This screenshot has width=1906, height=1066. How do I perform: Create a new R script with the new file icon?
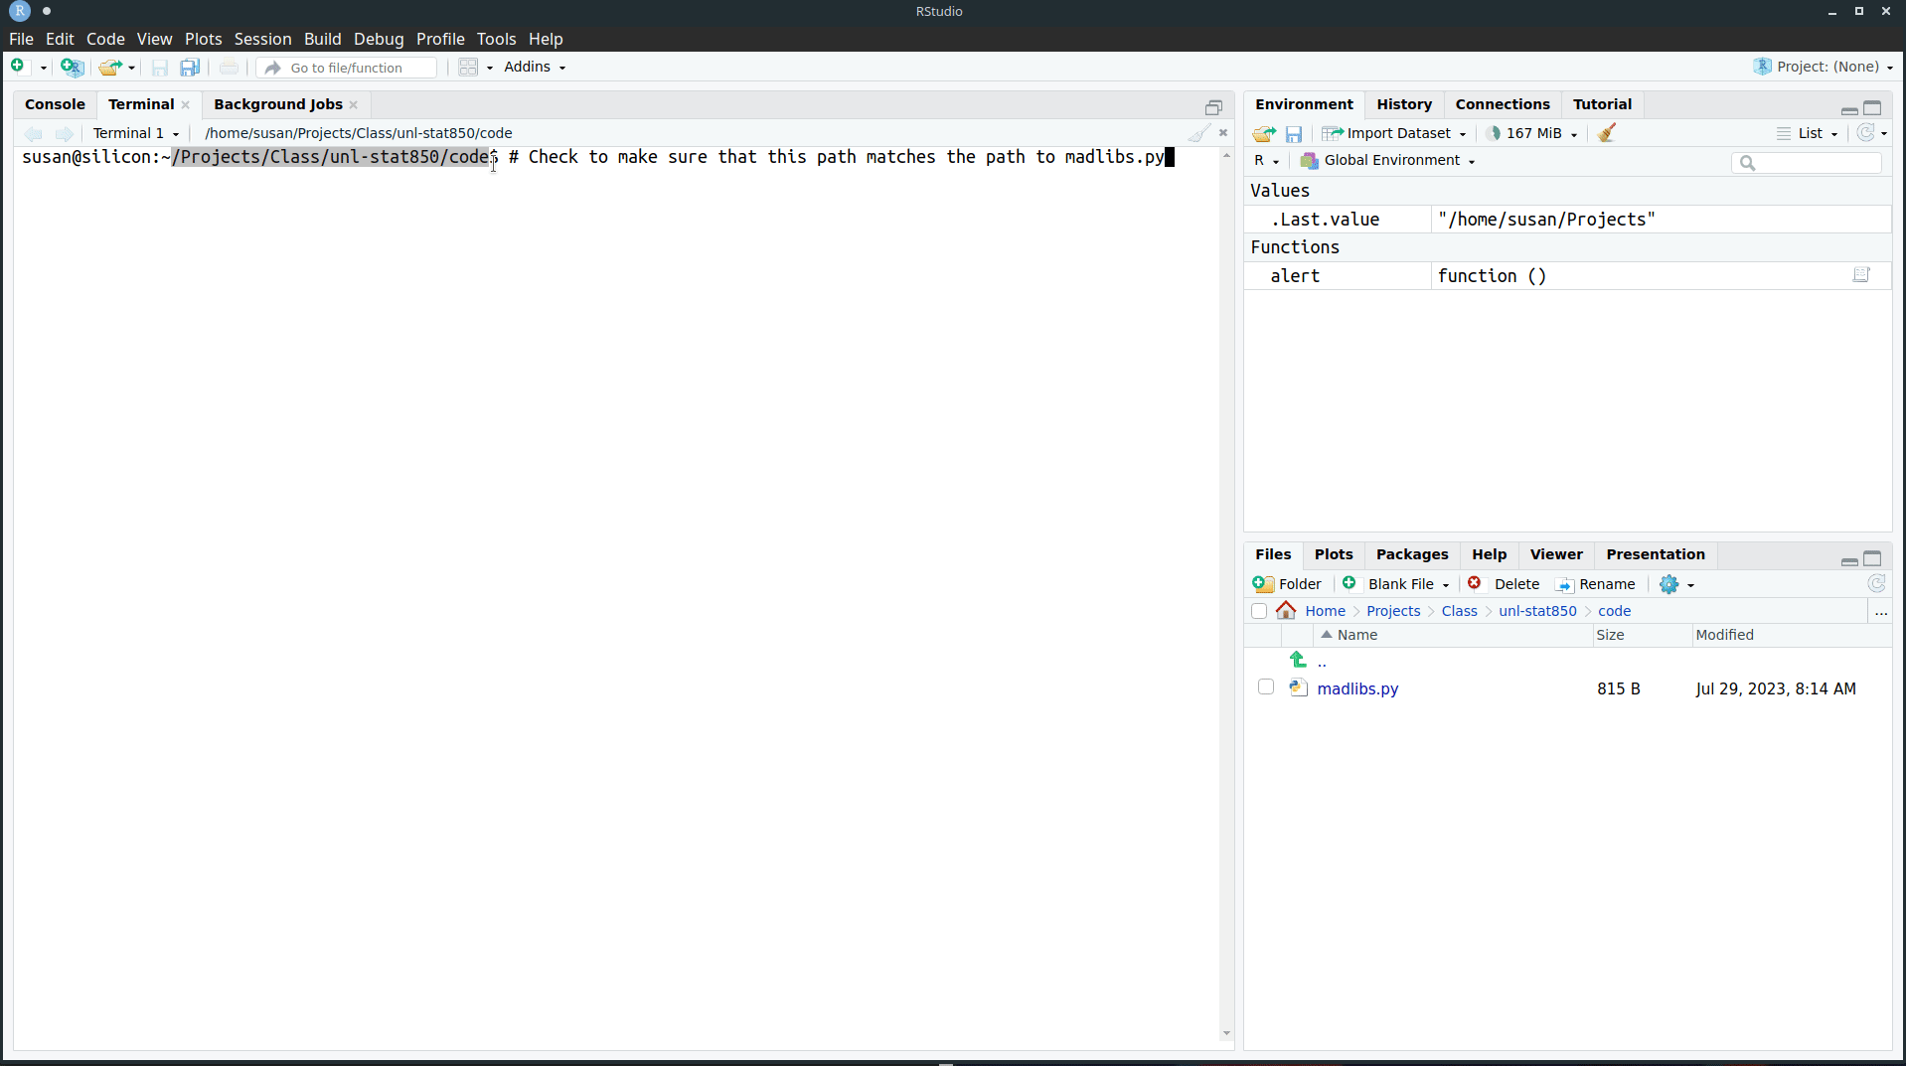pos(17,67)
